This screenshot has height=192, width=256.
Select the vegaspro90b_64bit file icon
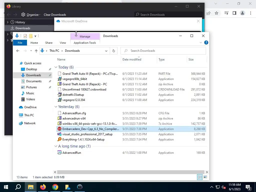[x=59, y=79]
